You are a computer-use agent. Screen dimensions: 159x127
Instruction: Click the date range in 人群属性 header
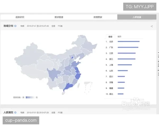click(38, 112)
